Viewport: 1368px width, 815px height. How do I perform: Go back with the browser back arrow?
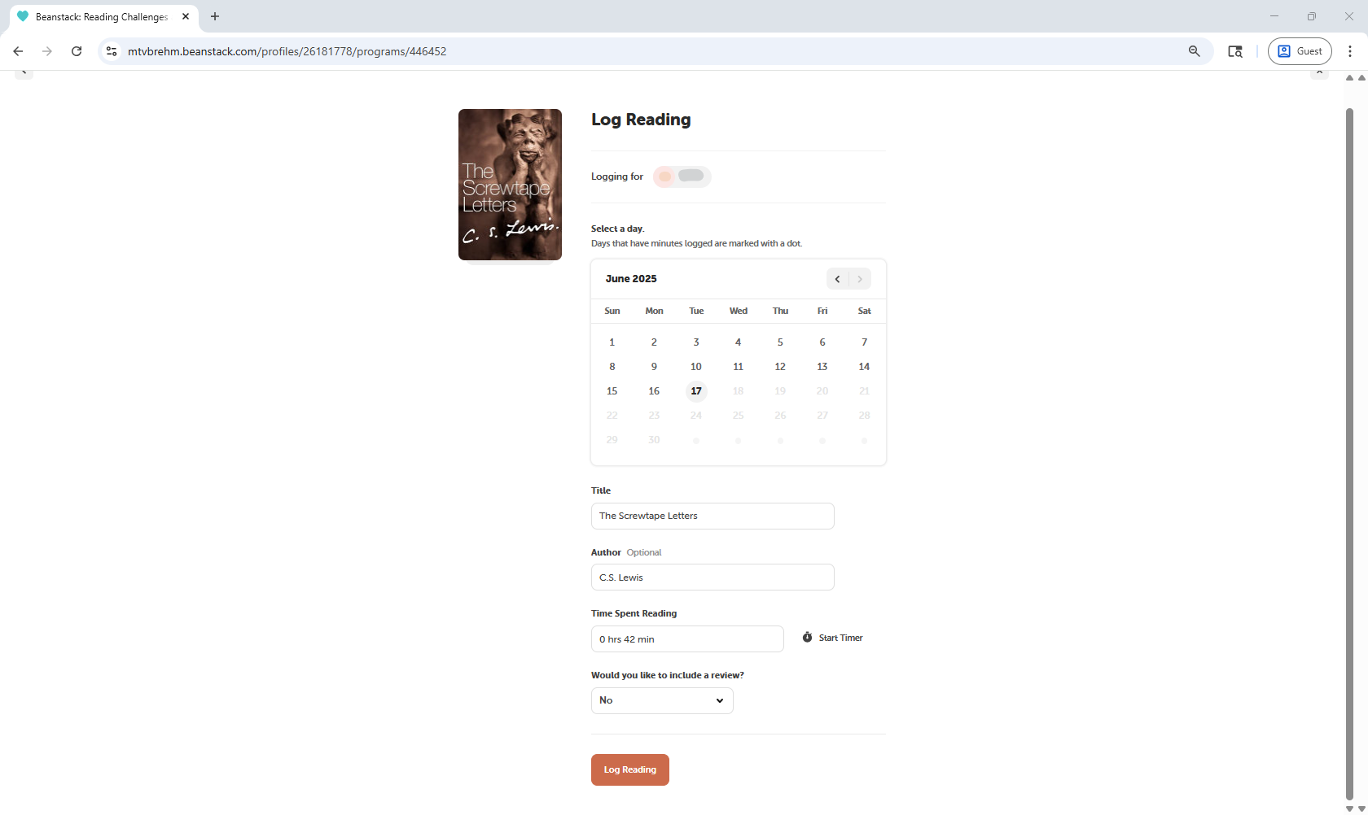tap(18, 51)
